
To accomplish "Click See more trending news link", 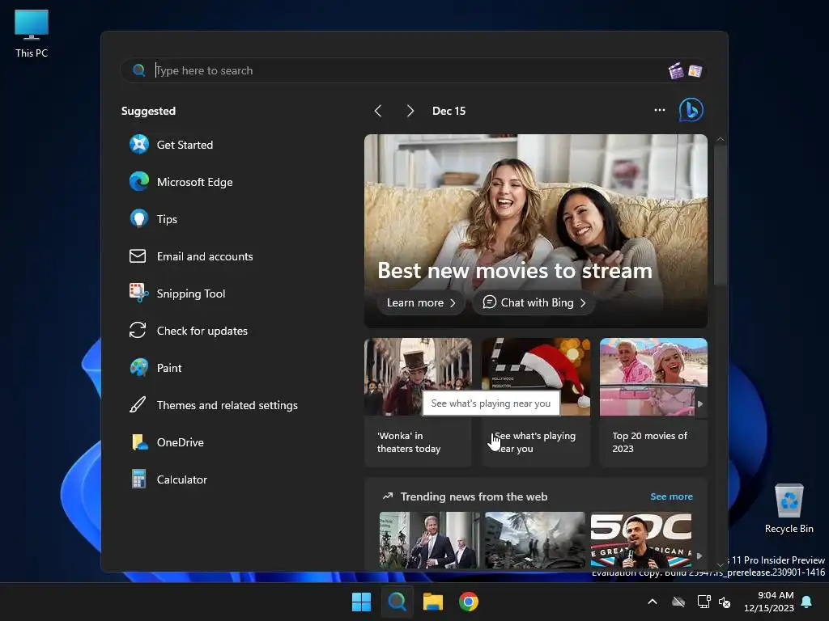I will (x=671, y=496).
